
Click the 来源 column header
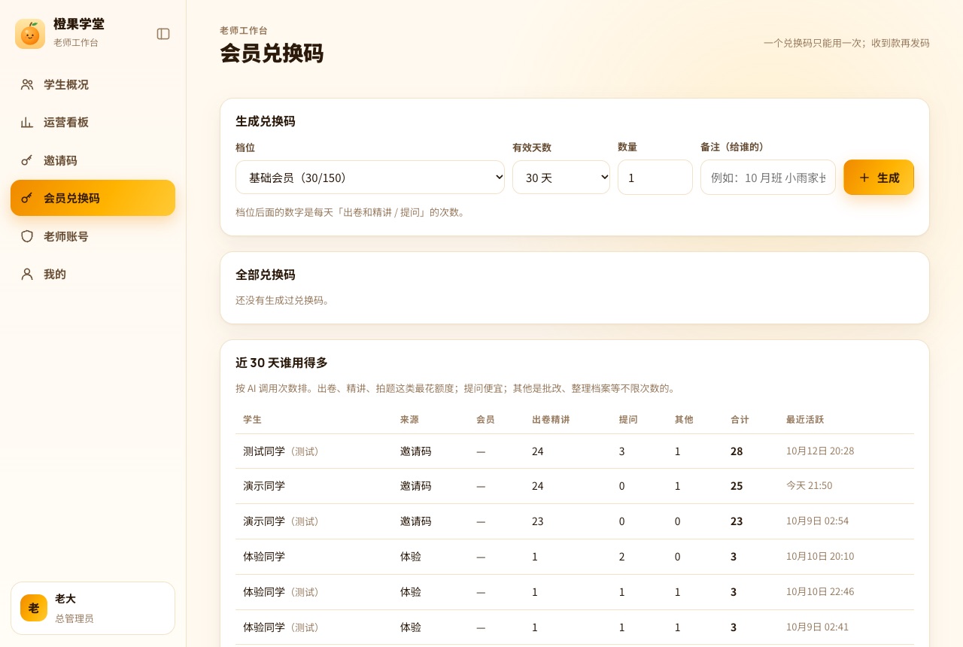pos(409,420)
